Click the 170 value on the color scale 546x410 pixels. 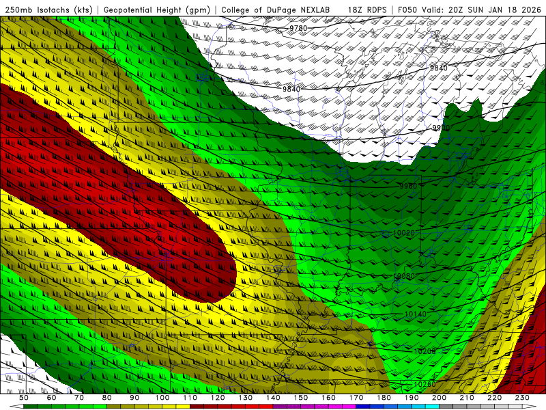(x=356, y=398)
